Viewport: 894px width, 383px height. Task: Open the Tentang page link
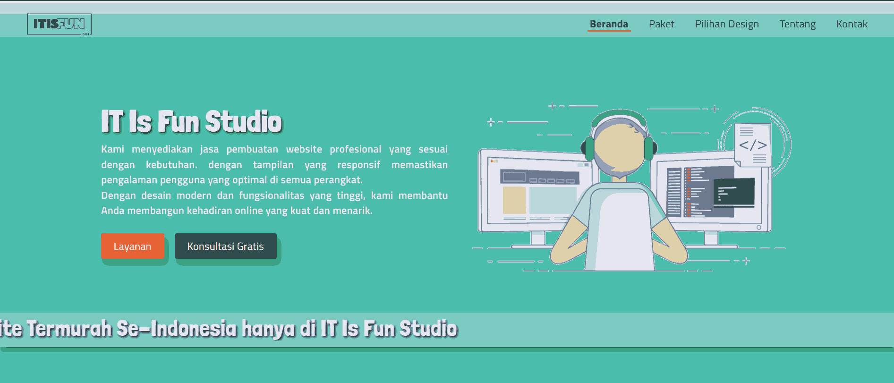(797, 24)
